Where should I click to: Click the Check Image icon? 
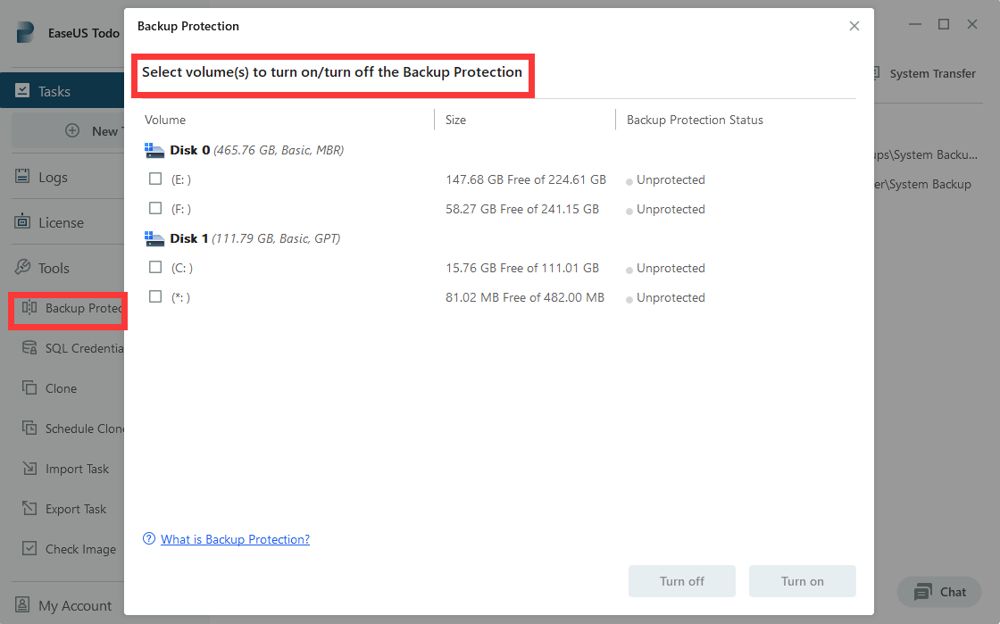pyautogui.click(x=29, y=549)
